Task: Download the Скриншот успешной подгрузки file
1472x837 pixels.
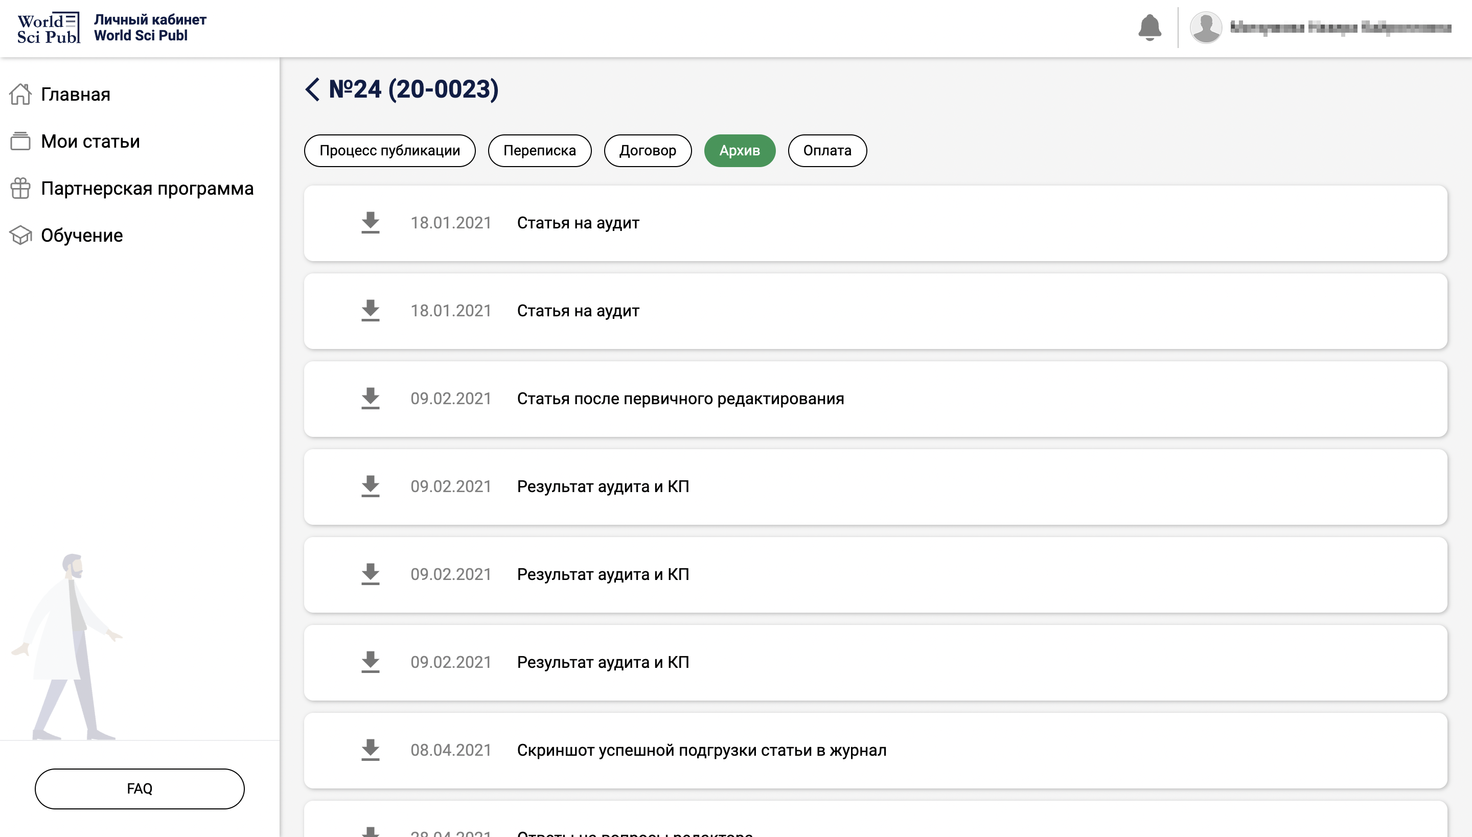Action: (x=370, y=750)
